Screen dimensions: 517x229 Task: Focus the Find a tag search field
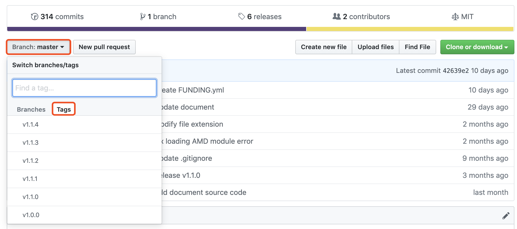point(84,88)
